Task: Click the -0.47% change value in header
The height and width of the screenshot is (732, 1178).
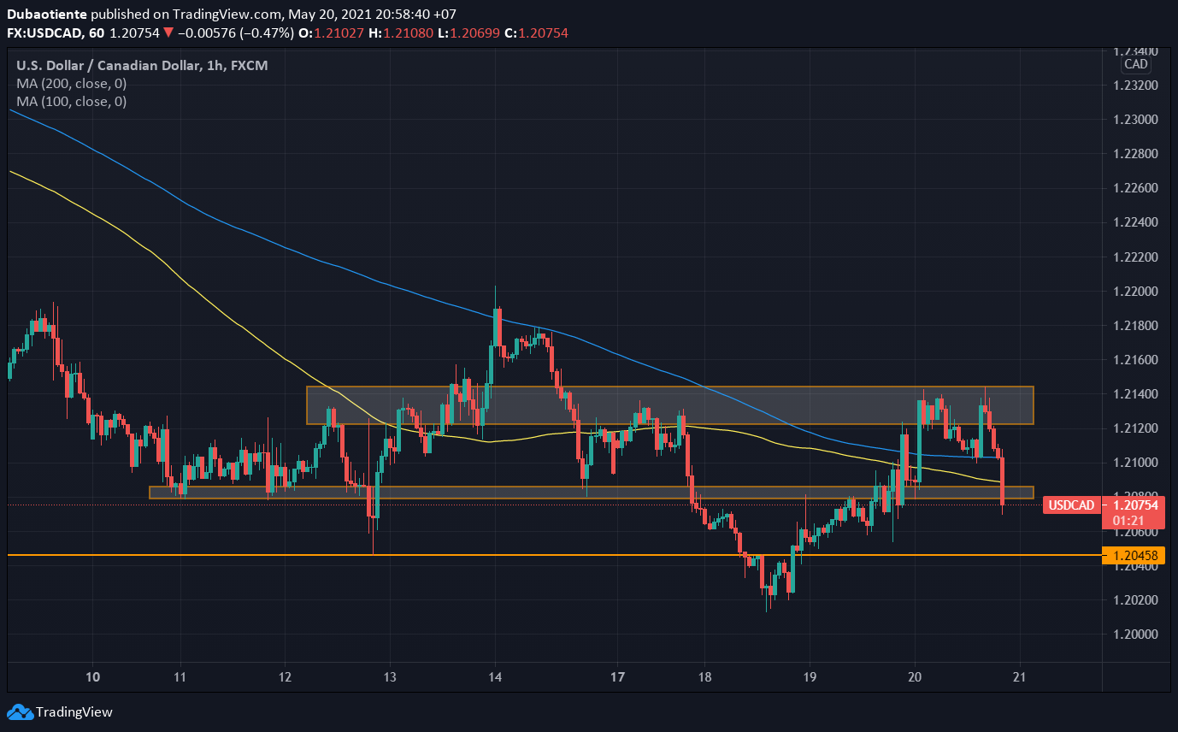Action: pos(265,33)
